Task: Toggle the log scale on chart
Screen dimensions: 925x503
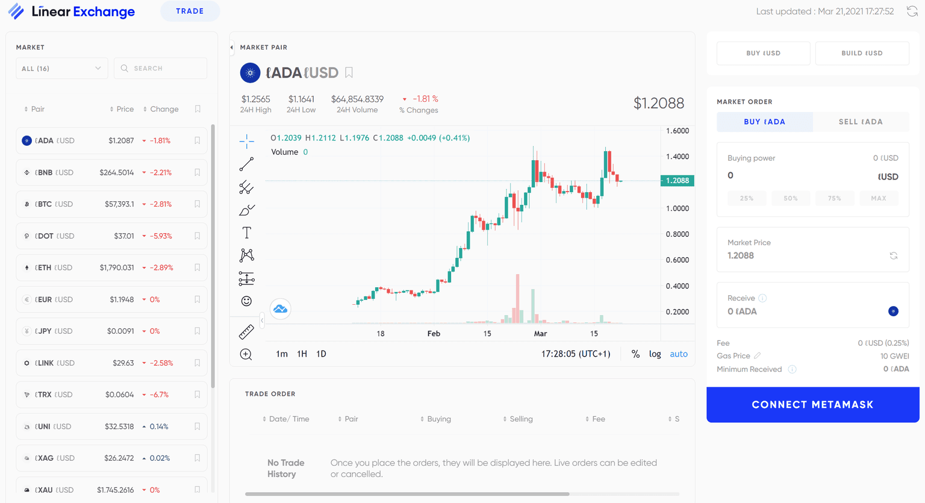Action: click(x=655, y=354)
